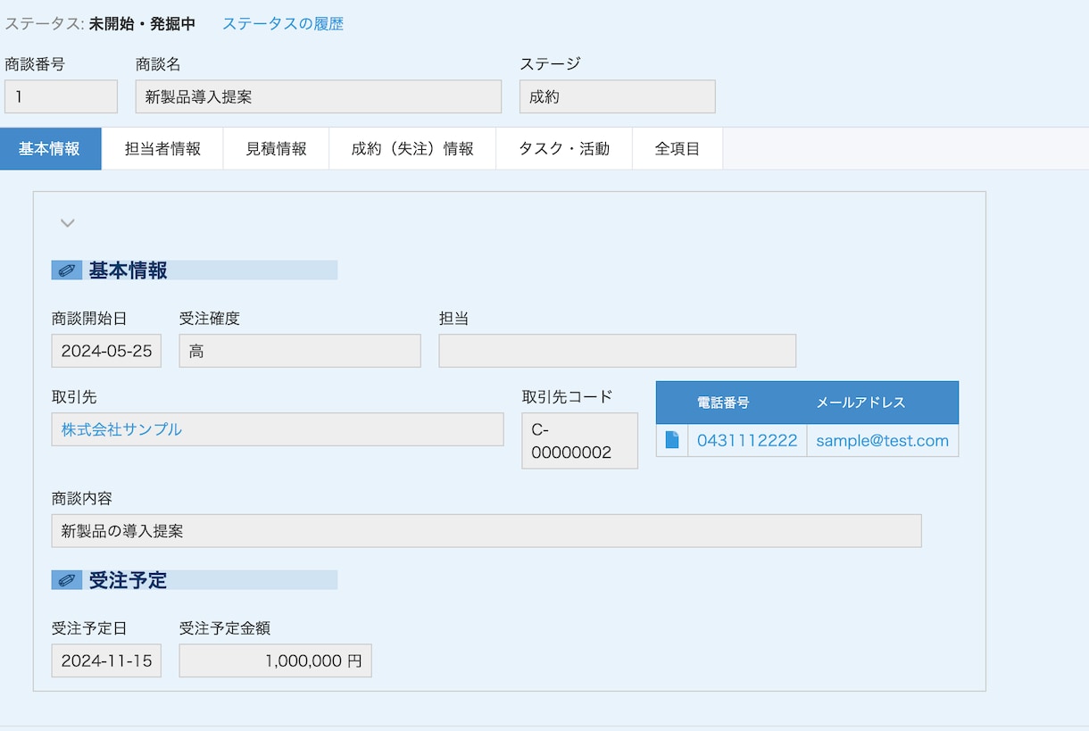This screenshot has height=731, width=1089.
Task: Click the 受注予定 section heading text
Action: tap(128, 580)
